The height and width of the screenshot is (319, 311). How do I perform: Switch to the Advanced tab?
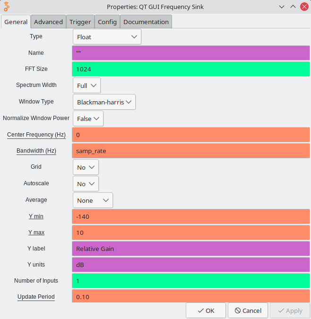pyautogui.click(x=48, y=22)
